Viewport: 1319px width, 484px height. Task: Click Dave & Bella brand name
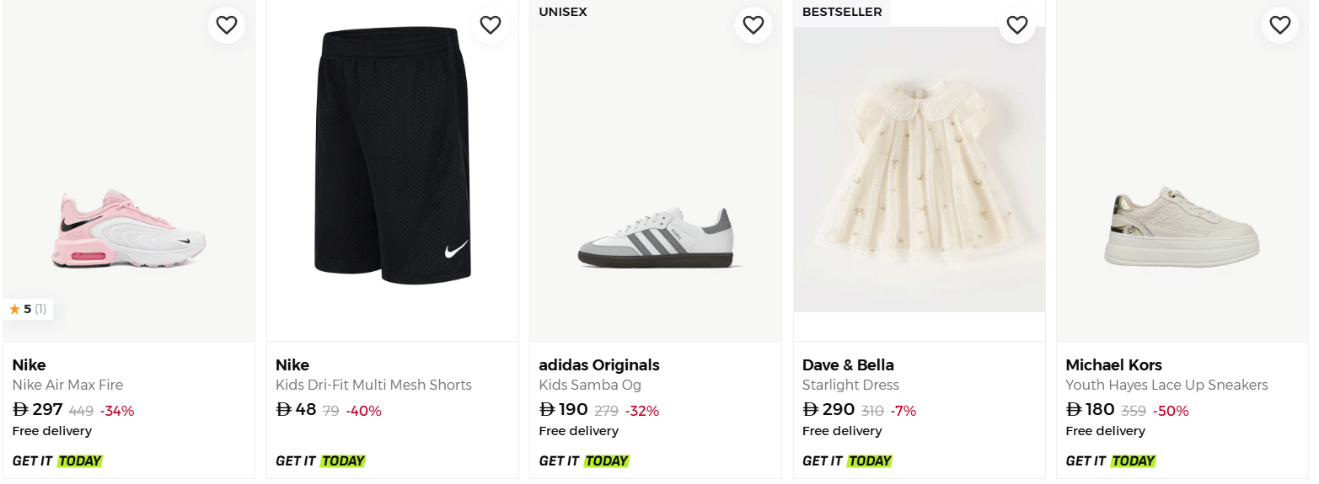pos(848,364)
